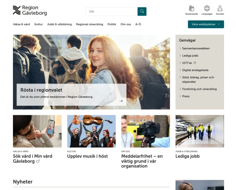Click external link icon after Min vård Gävleborg
237x190 pixels.
click(38, 161)
